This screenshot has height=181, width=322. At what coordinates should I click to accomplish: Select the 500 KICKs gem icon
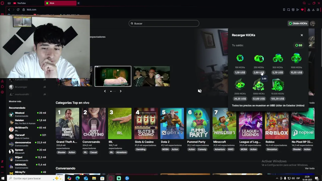coord(278,58)
